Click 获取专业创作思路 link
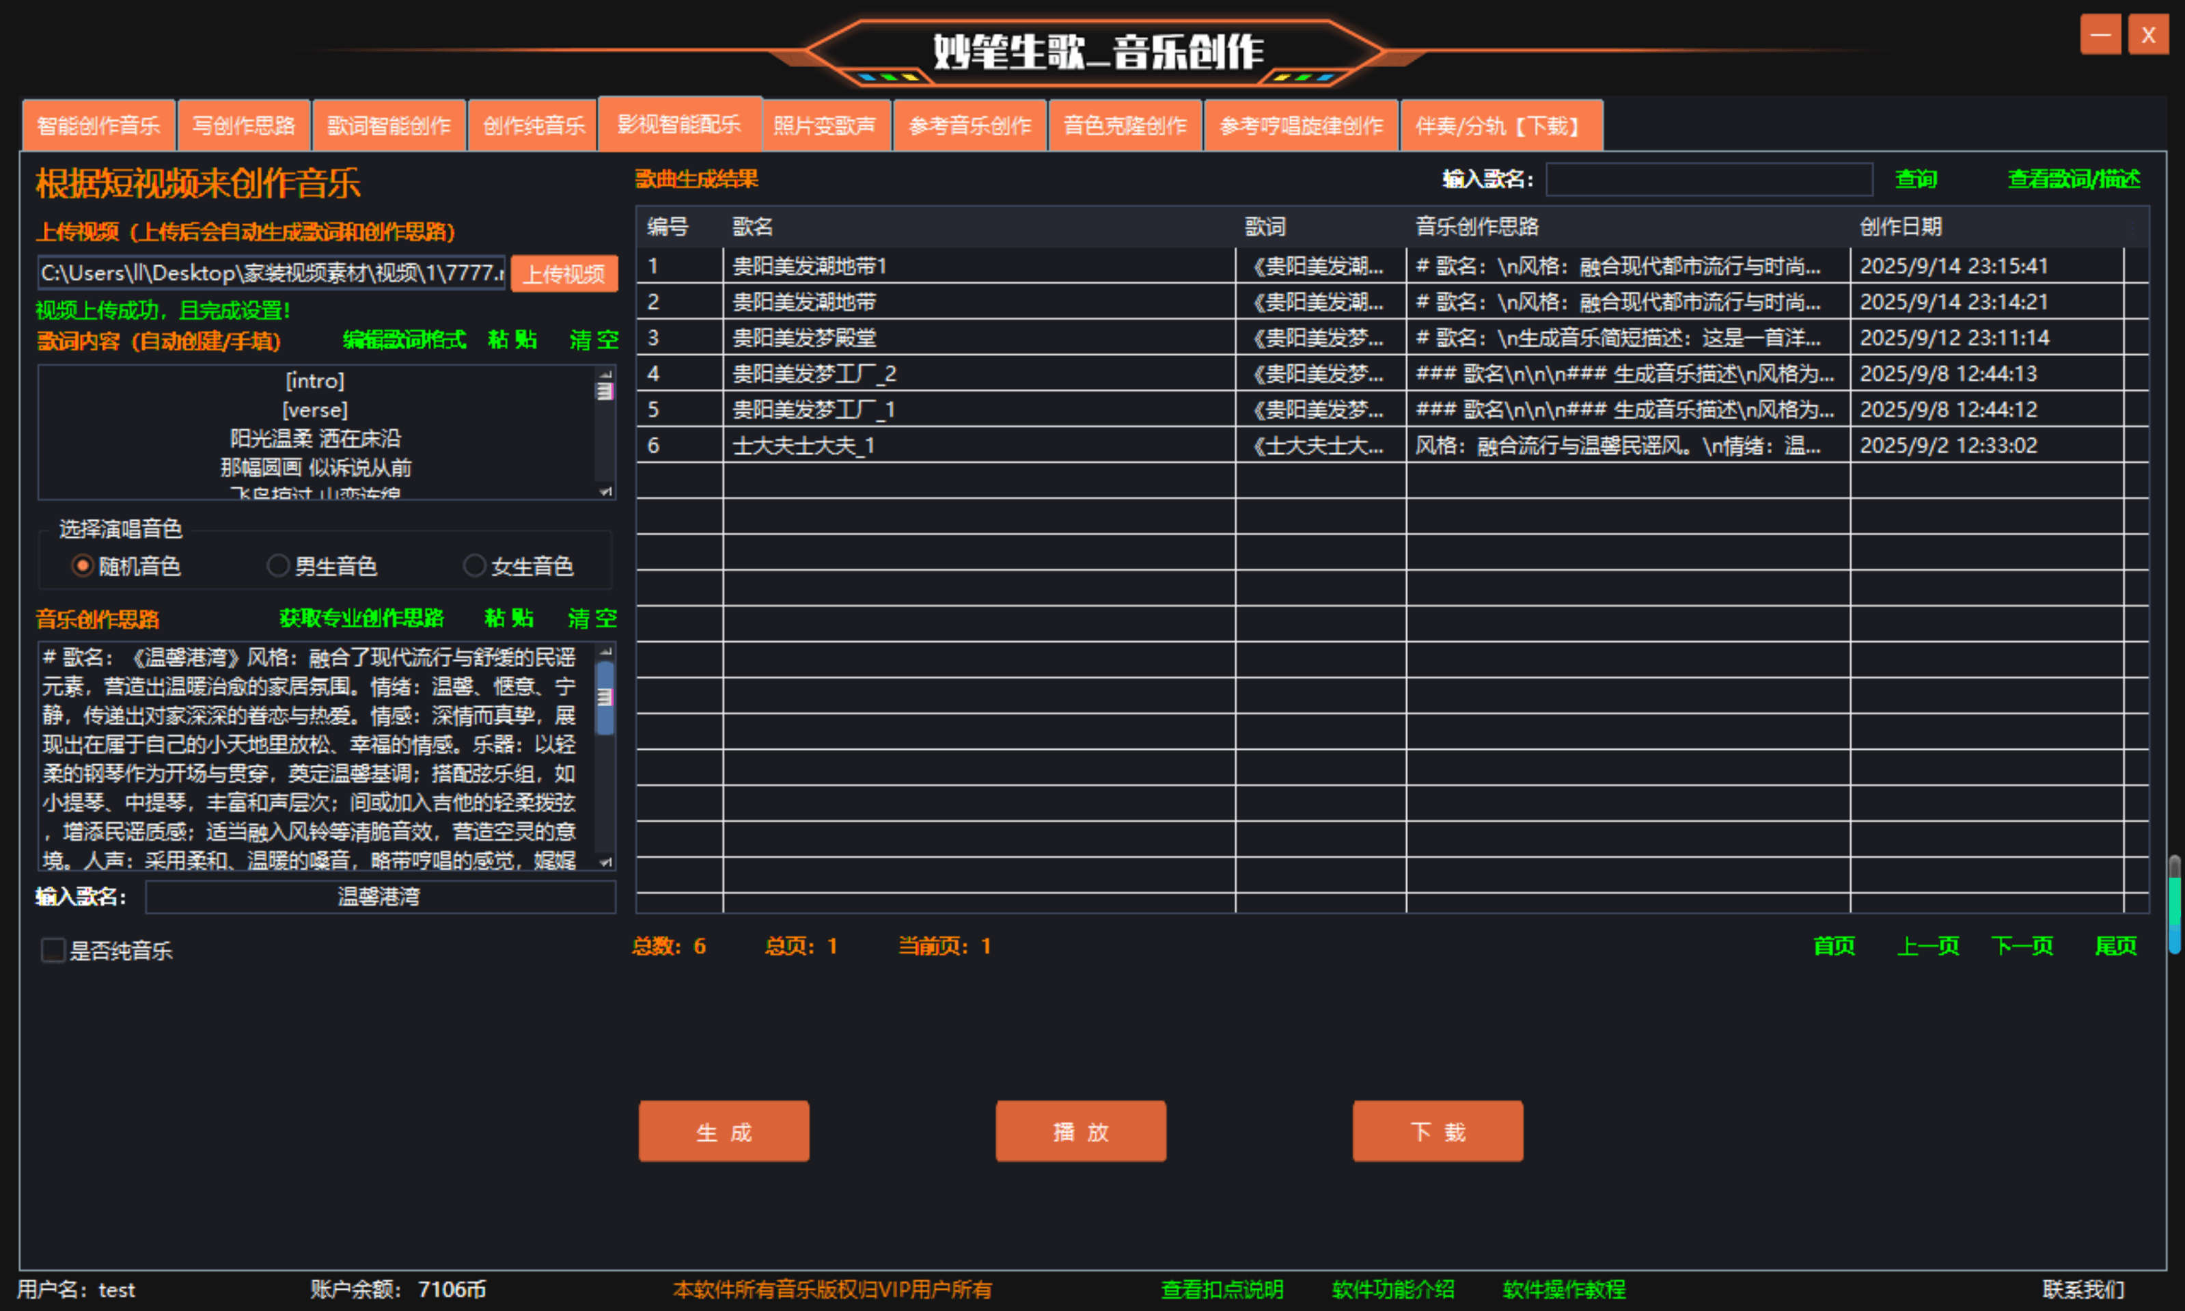2185x1311 pixels. [x=361, y=617]
